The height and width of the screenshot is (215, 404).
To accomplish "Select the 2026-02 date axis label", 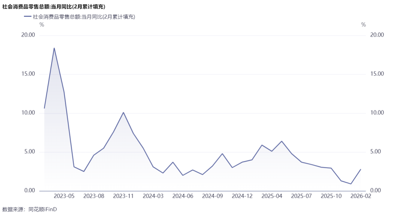I will 361,196.
